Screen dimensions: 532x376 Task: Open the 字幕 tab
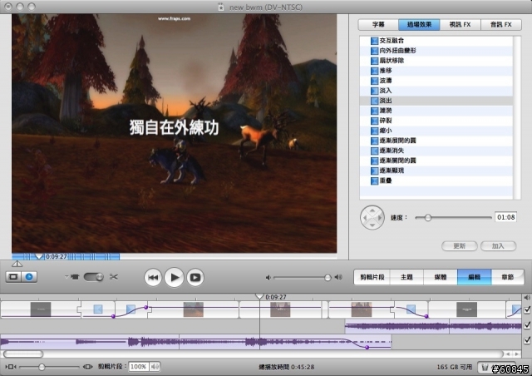[378, 24]
